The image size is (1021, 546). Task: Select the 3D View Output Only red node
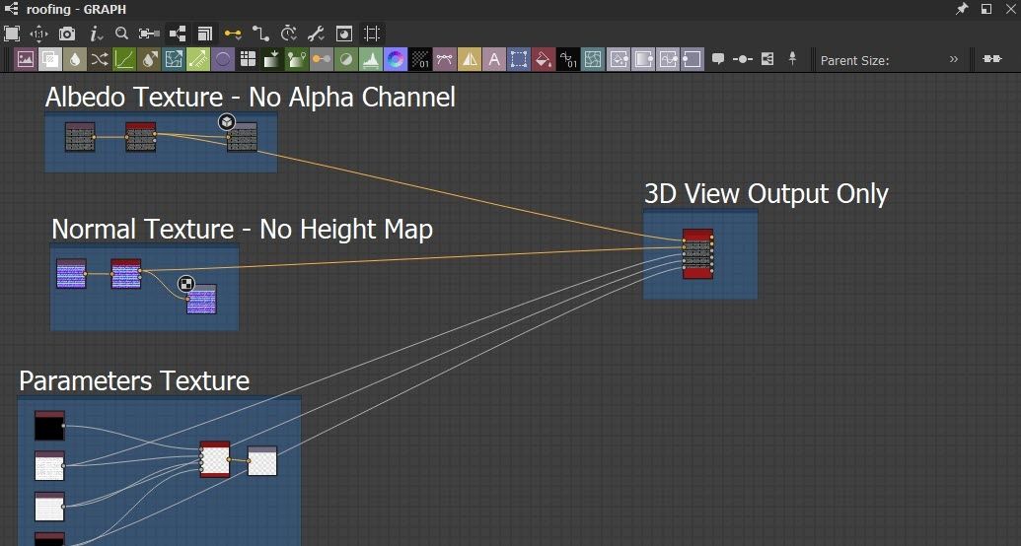(x=697, y=254)
